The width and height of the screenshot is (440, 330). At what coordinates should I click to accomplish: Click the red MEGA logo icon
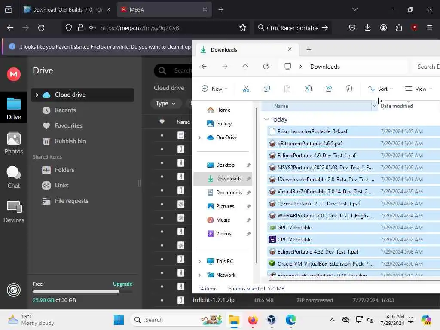point(14,74)
